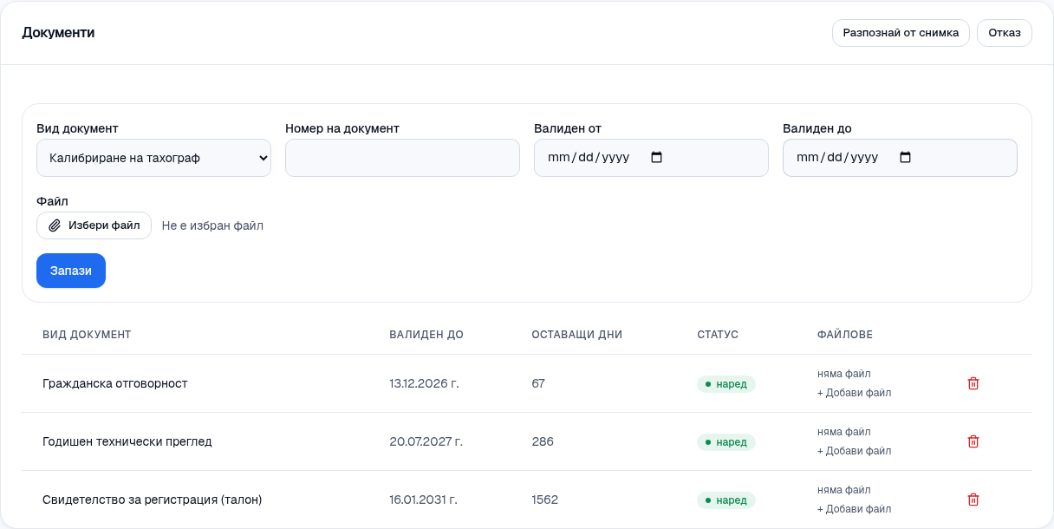Click the Валиден до date field
The width and height of the screenshot is (1054, 529).
tap(900, 158)
